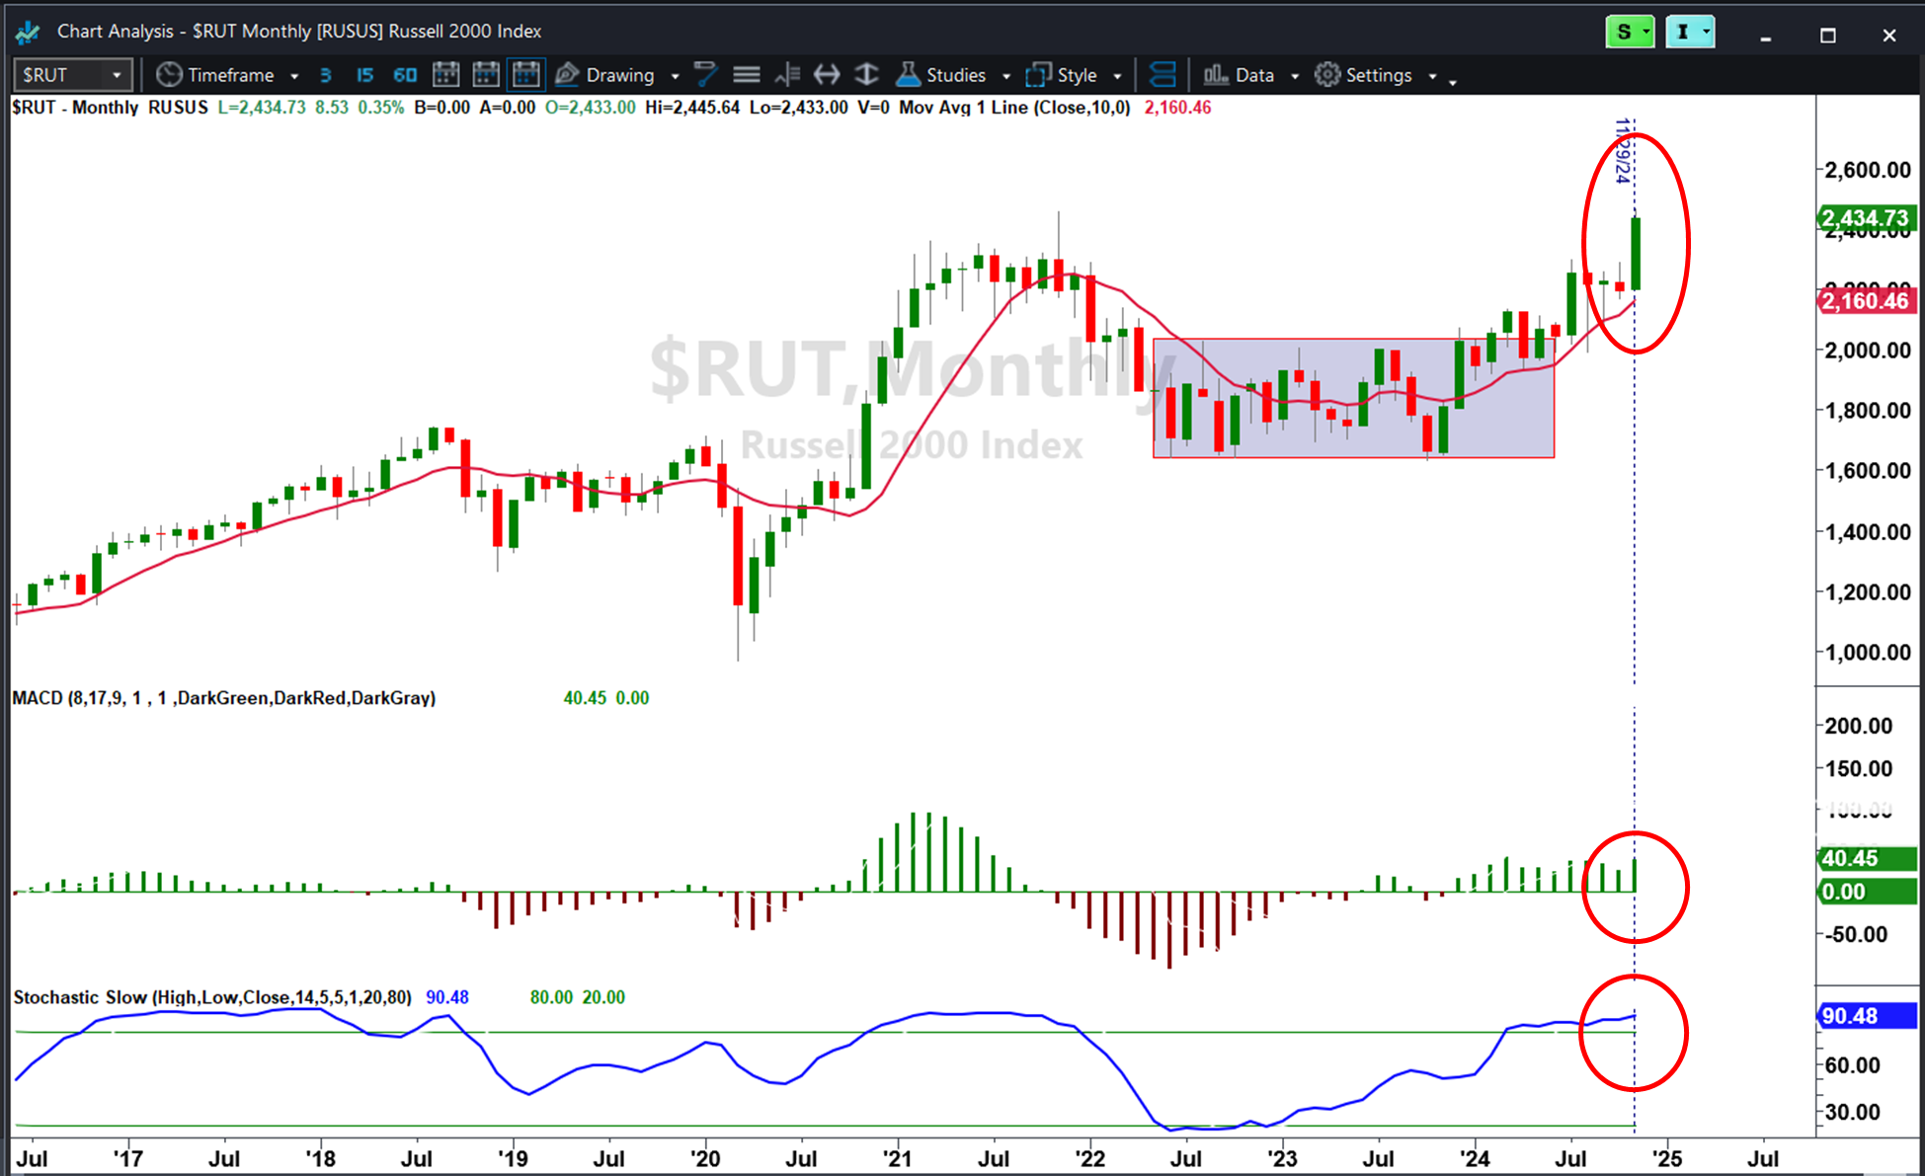Click the Style dashed-squares icon
The width and height of the screenshot is (1925, 1176).
(x=1039, y=75)
